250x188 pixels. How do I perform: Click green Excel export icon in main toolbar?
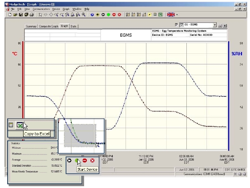(160, 14)
